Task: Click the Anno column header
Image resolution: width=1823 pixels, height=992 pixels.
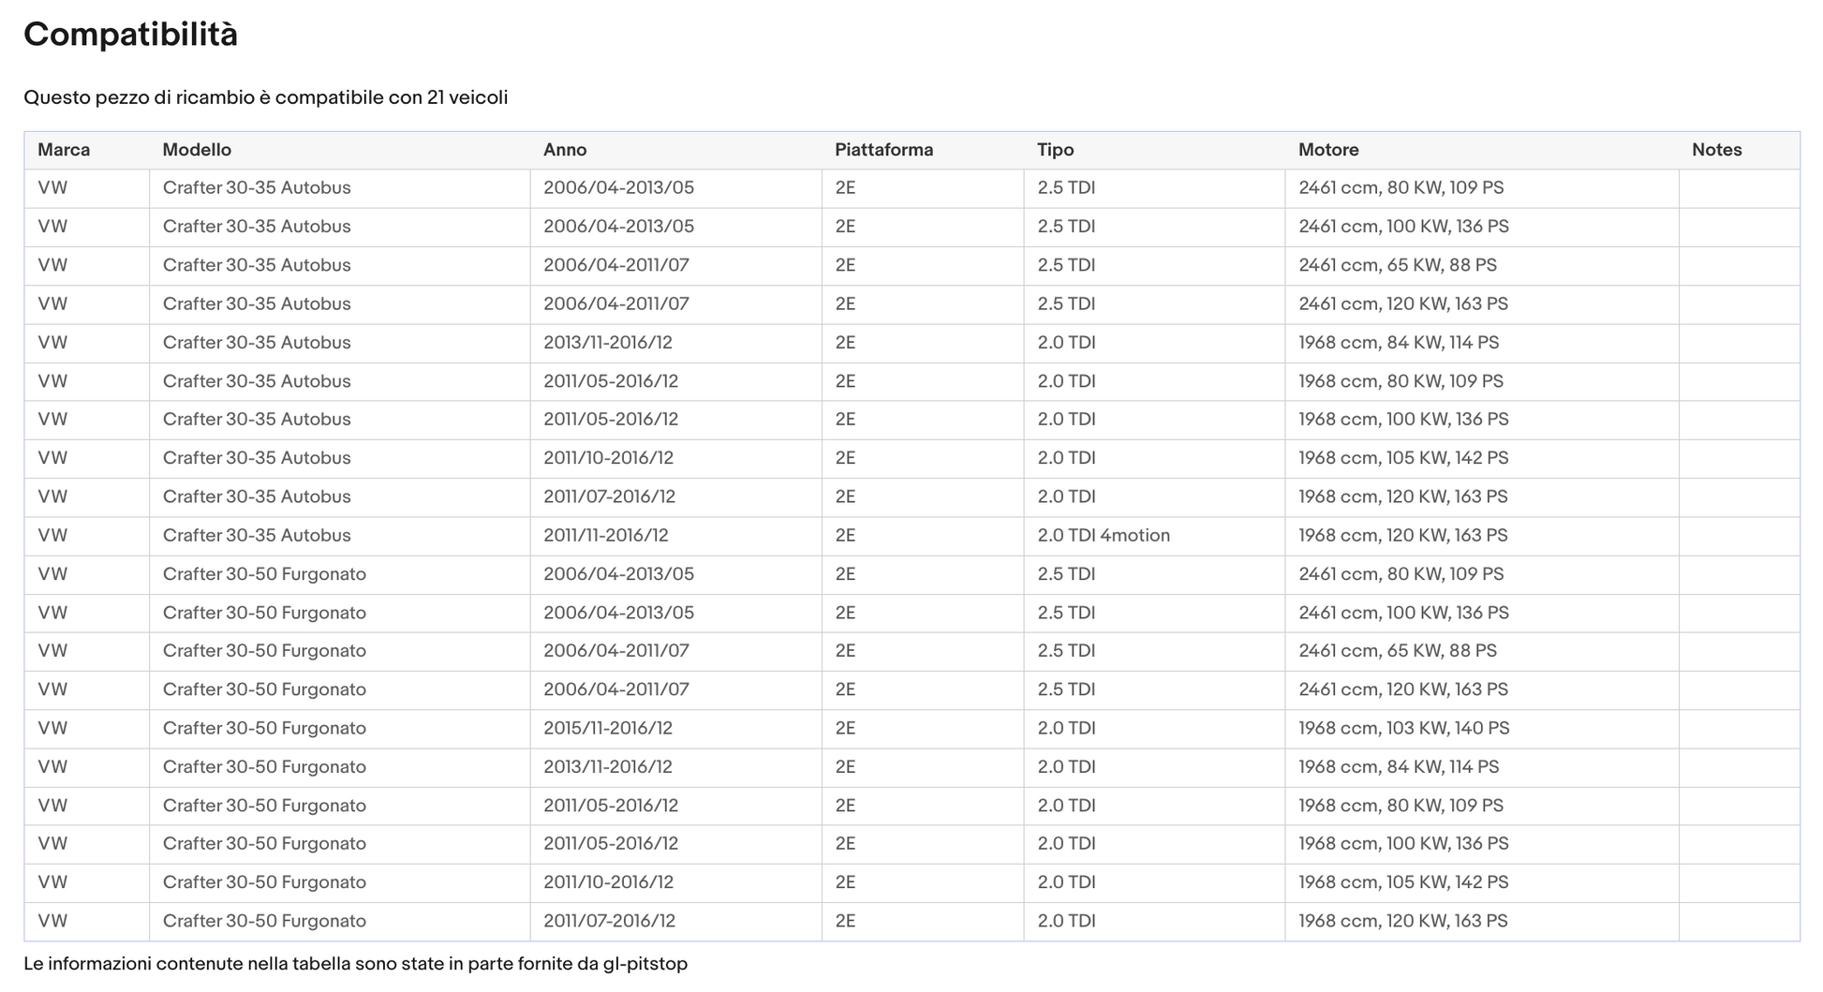Action: point(565,150)
